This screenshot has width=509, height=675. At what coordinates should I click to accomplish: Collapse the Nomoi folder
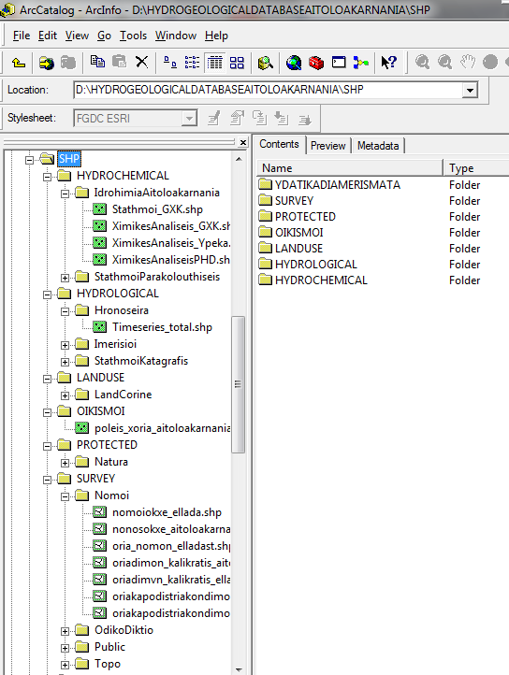(65, 496)
